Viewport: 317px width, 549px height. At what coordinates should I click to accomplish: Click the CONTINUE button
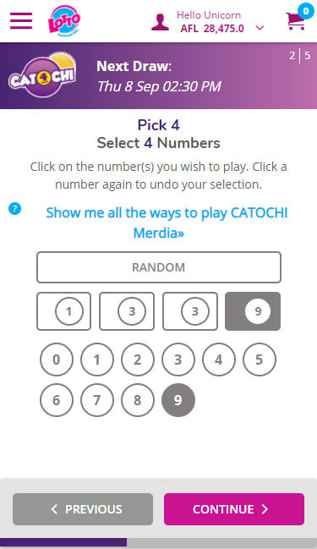234,509
